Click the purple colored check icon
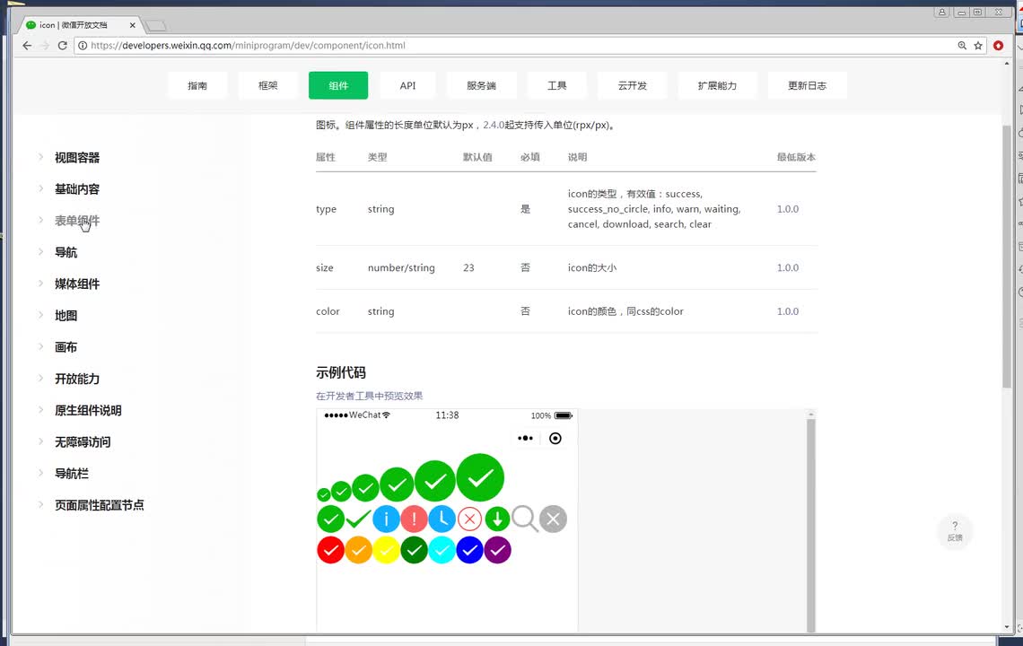1023x646 pixels. [497, 550]
